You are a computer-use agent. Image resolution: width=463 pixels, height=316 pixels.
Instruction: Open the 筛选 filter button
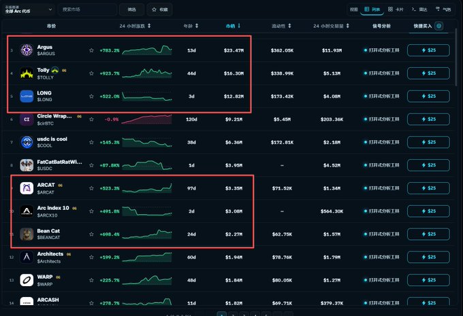click(x=131, y=10)
